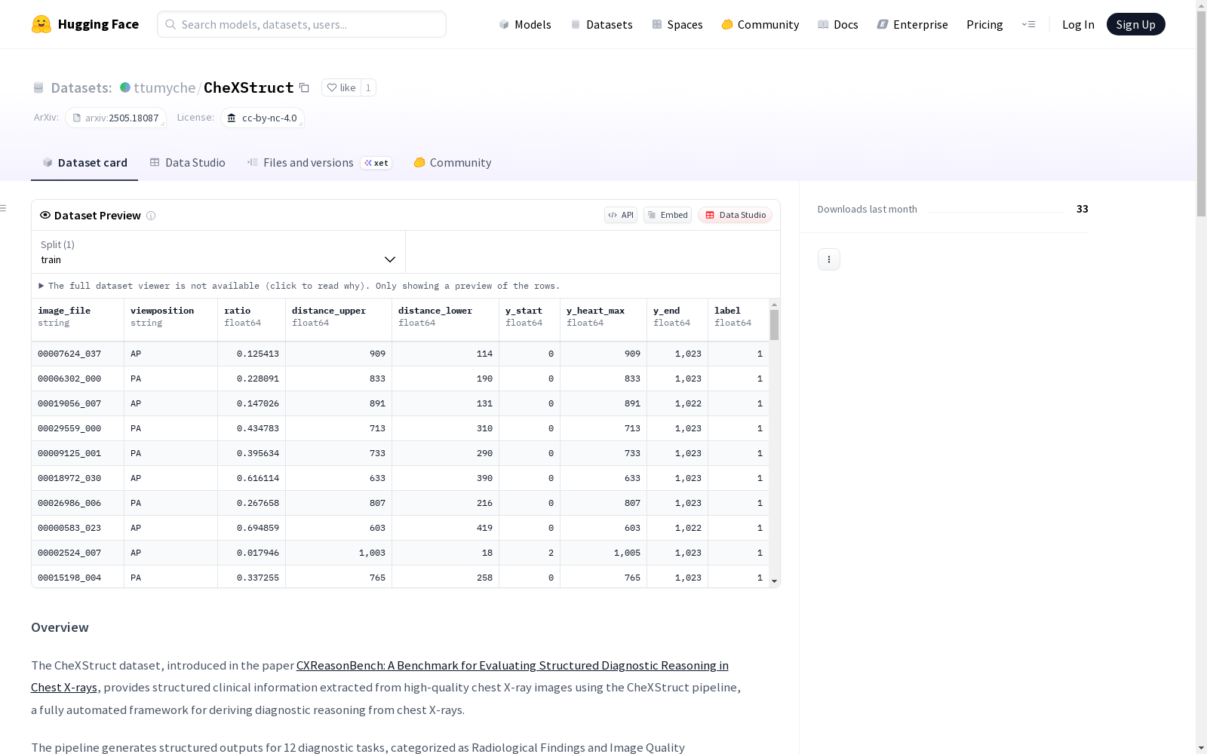Click the Embed button
Screen dimensions: 1207x754
(x=668, y=215)
